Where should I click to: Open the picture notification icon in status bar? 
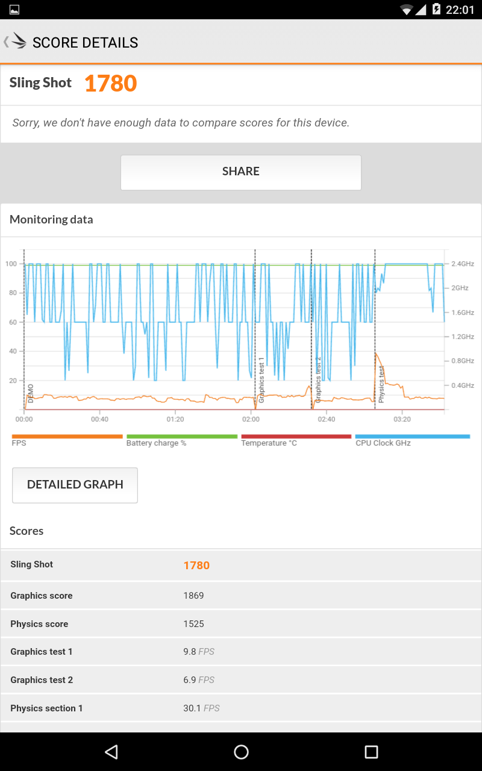coord(14,10)
